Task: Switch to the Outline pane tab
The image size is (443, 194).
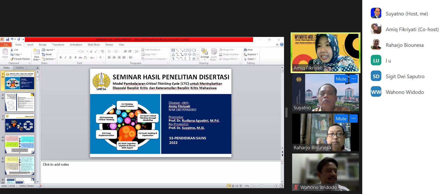Action: [20, 68]
